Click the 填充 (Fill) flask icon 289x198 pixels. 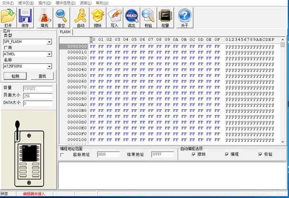44,16
